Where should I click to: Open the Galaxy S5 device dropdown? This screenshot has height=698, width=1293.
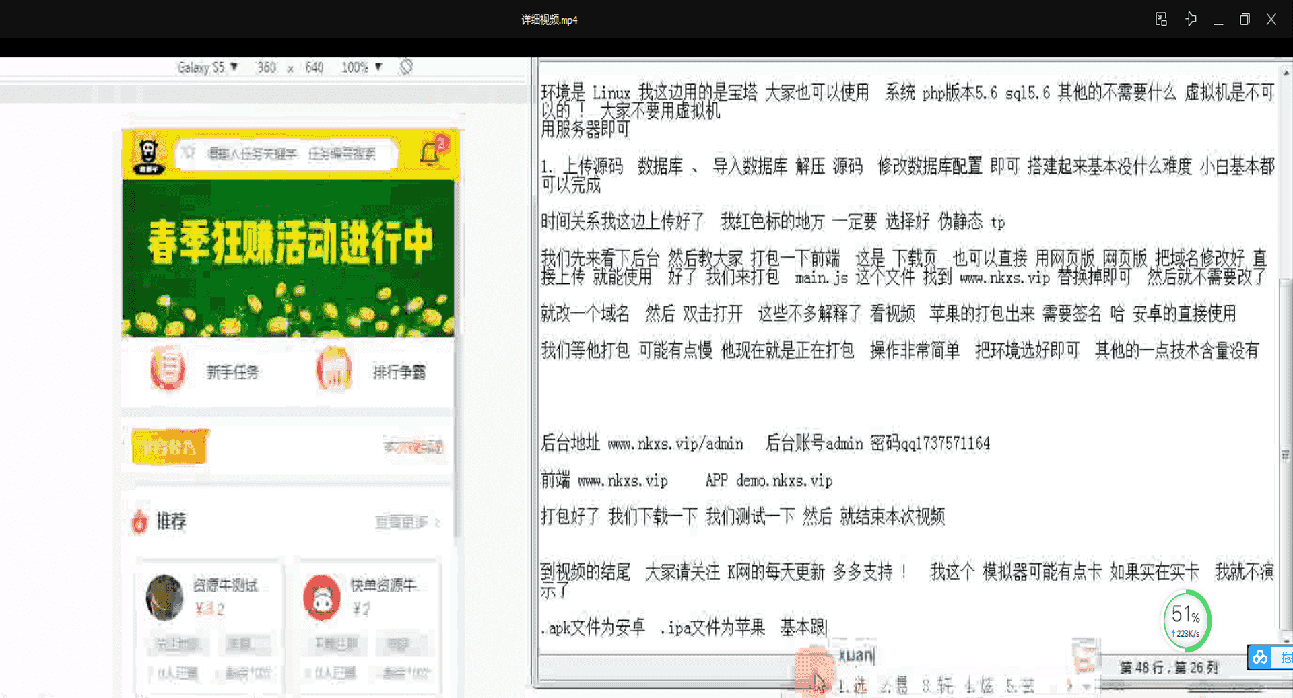pyautogui.click(x=207, y=67)
